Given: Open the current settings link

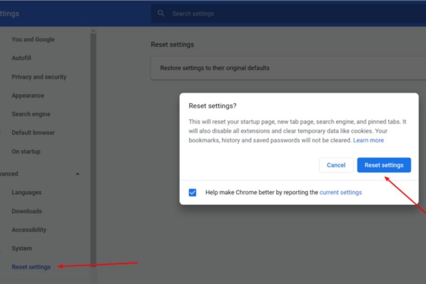Looking at the screenshot, I should click(340, 193).
